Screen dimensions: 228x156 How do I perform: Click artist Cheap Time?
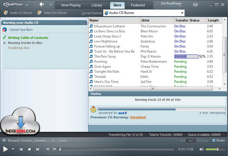(x=149, y=67)
